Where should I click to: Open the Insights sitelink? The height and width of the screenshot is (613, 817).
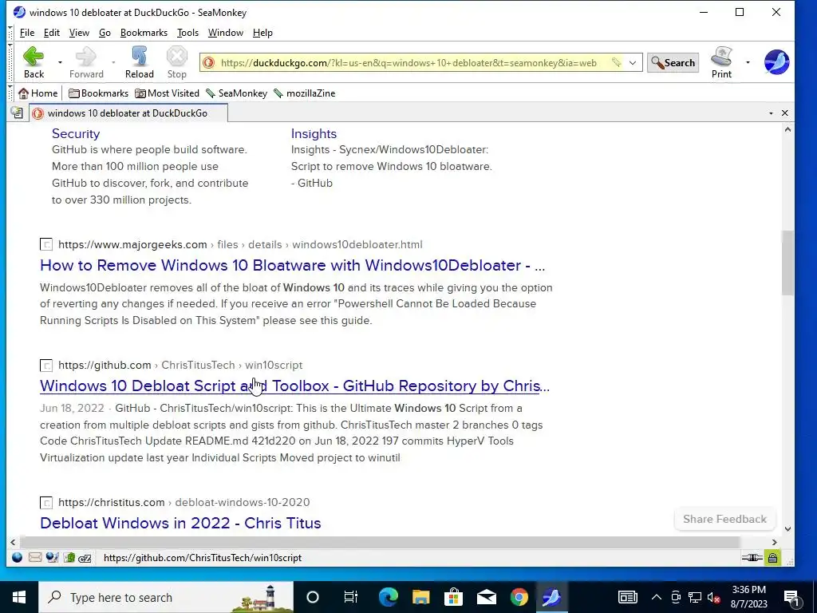click(x=314, y=133)
